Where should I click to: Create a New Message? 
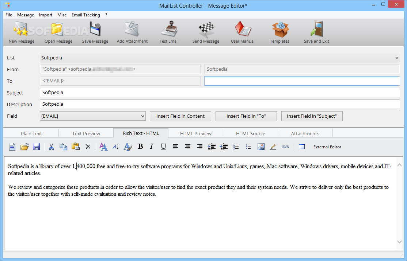[x=21, y=32]
